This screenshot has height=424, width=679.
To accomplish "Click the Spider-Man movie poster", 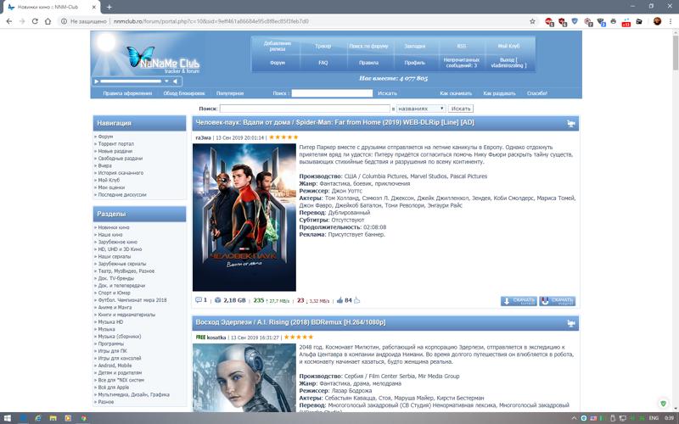I will point(244,217).
